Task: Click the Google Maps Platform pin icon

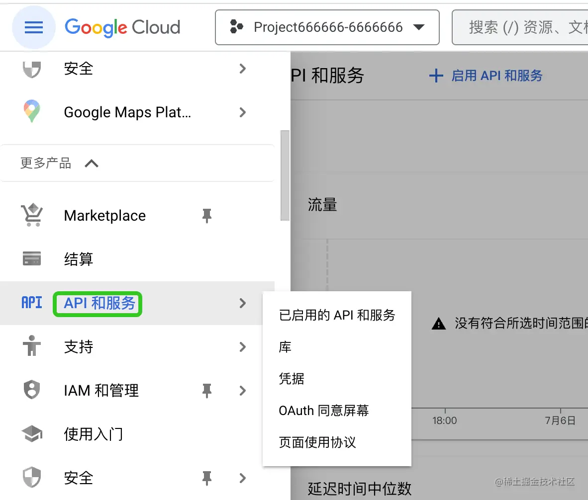Action: click(x=32, y=111)
